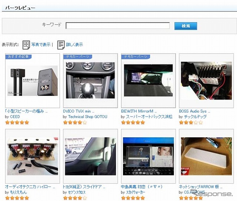This screenshot has width=237, height=201.
Task: Click the detailed view list icon
Action: tap(61, 45)
